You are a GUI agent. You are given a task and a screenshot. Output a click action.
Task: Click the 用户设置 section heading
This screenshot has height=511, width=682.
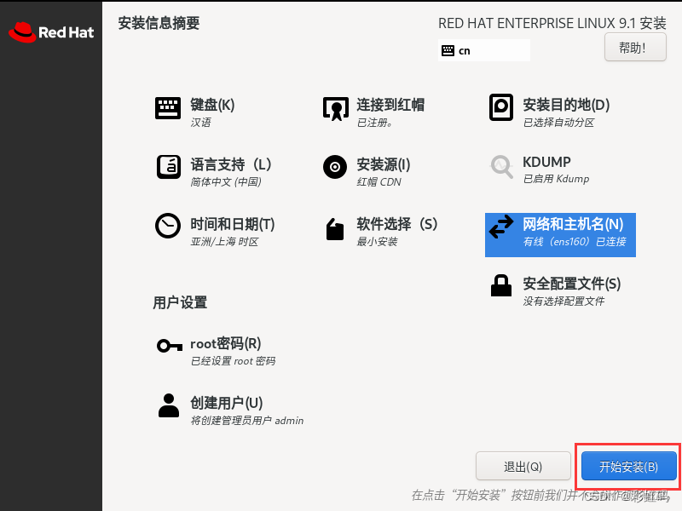(x=180, y=302)
